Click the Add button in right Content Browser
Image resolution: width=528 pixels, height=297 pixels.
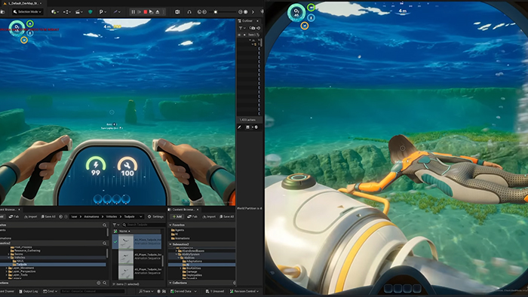tap(177, 216)
